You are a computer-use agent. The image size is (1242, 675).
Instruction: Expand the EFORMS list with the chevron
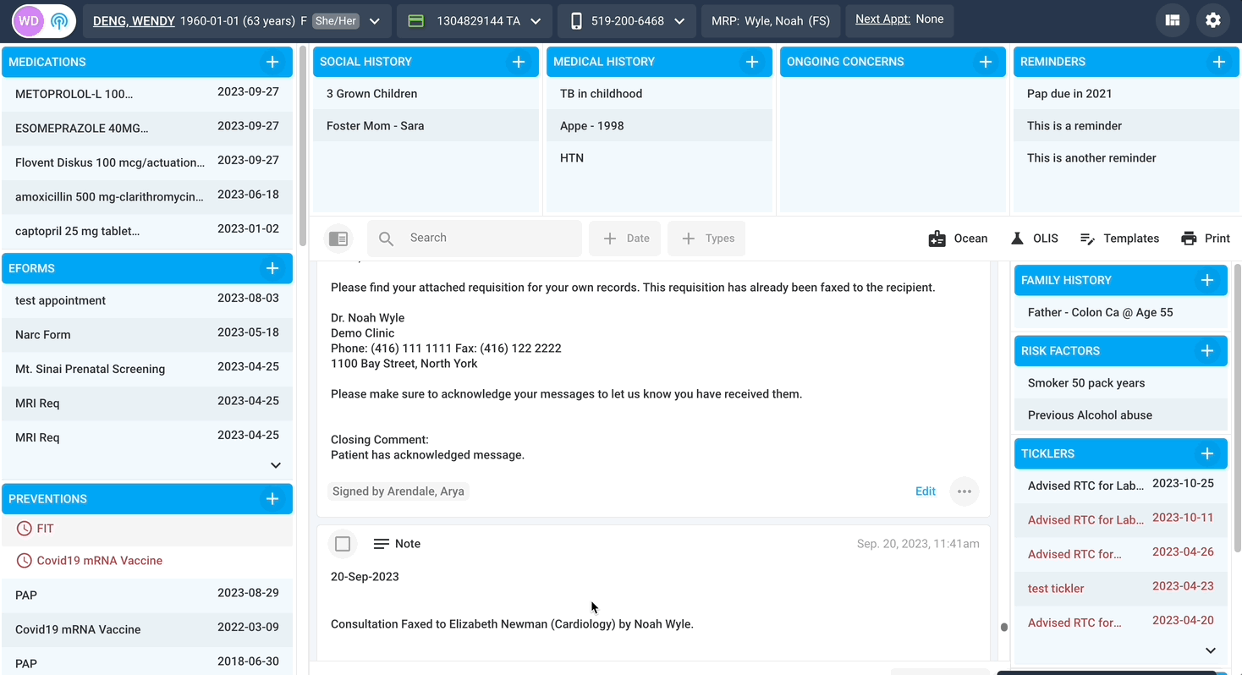coord(275,464)
